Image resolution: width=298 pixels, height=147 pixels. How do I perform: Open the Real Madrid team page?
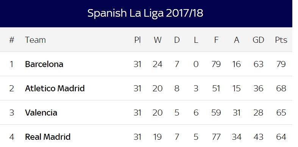click(x=48, y=137)
